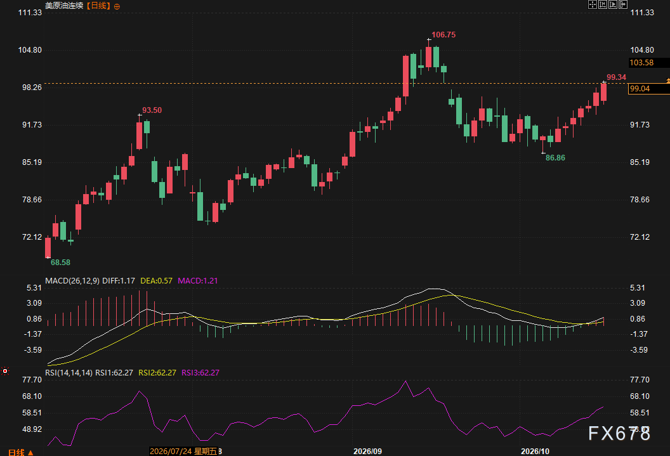The height and width of the screenshot is (456, 670).
Task: Click the yellow DEA:0.57 value
Action: pyautogui.click(x=156, y=281)
